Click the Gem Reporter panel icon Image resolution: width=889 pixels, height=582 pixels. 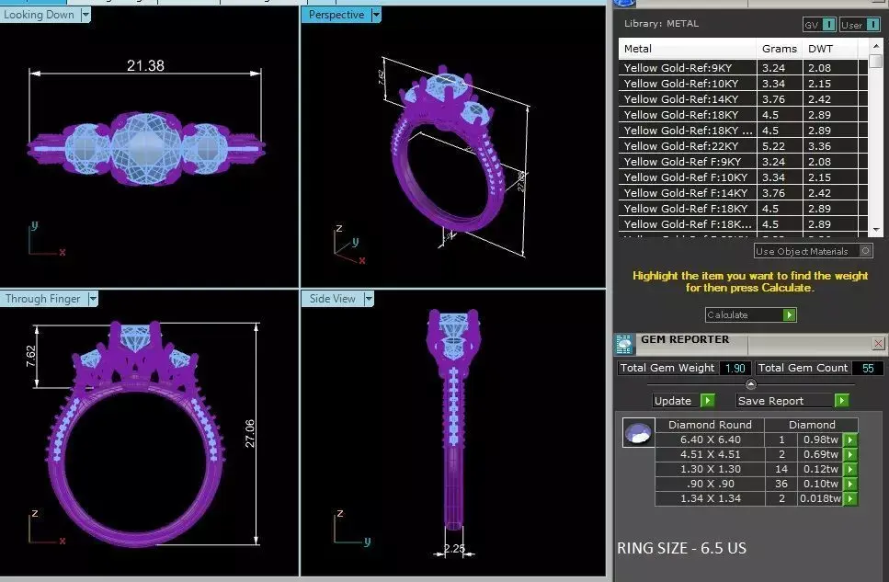click(624, 344)
